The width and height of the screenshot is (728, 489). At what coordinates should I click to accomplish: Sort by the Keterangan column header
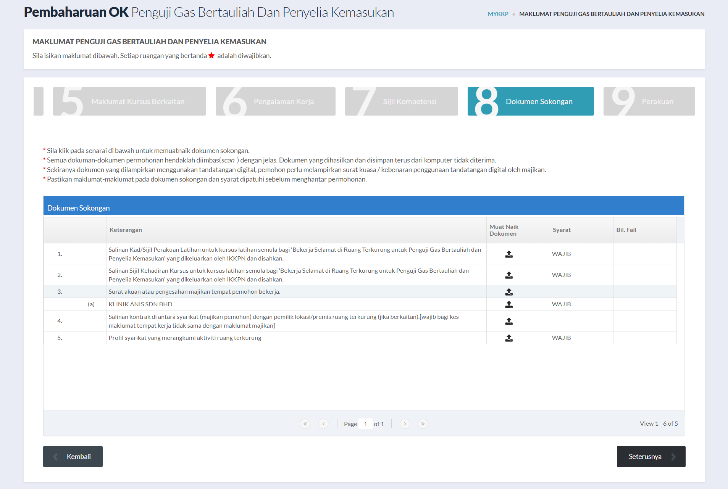click(x=126, y=230)
